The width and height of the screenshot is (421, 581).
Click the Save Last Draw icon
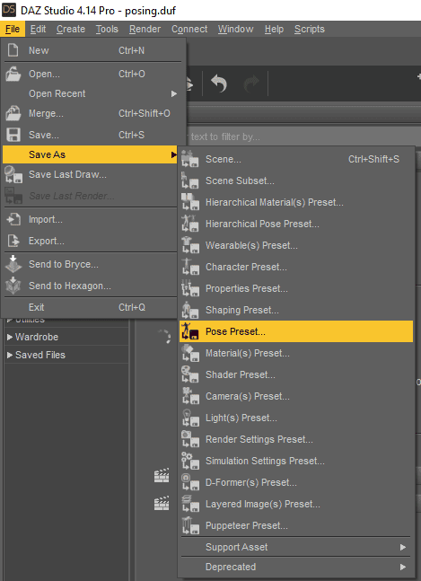[x=13, y=174]
